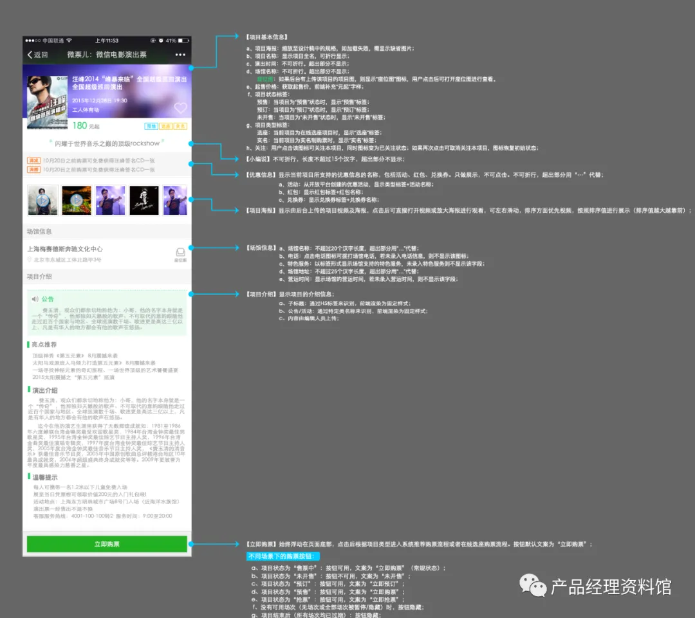Click the 180 元起 price
695x618 pixels.
coord(86,126)
